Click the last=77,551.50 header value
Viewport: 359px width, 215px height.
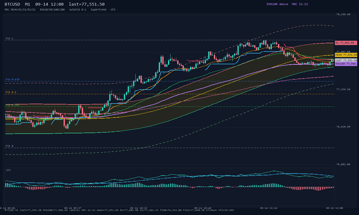(87, 4)
